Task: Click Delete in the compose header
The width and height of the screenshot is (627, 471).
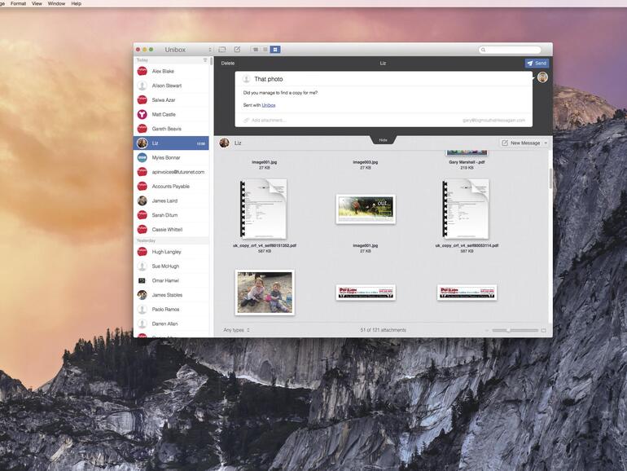Action: (228, 64)
